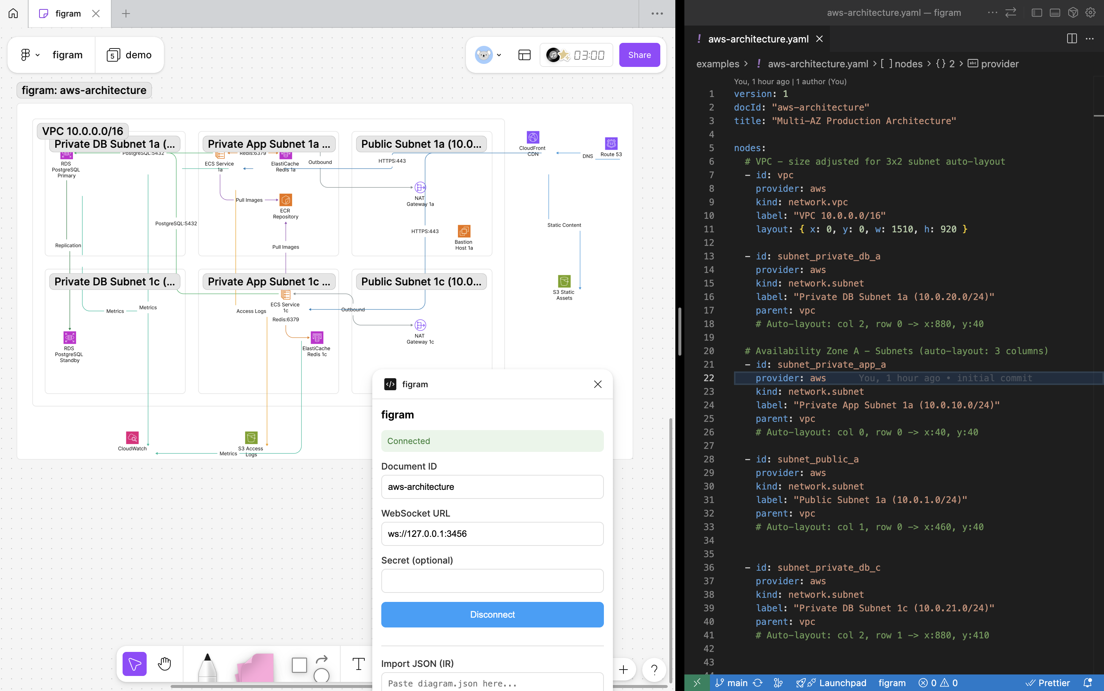Select the text tool
1104x691 pixels.
[359, 664]
